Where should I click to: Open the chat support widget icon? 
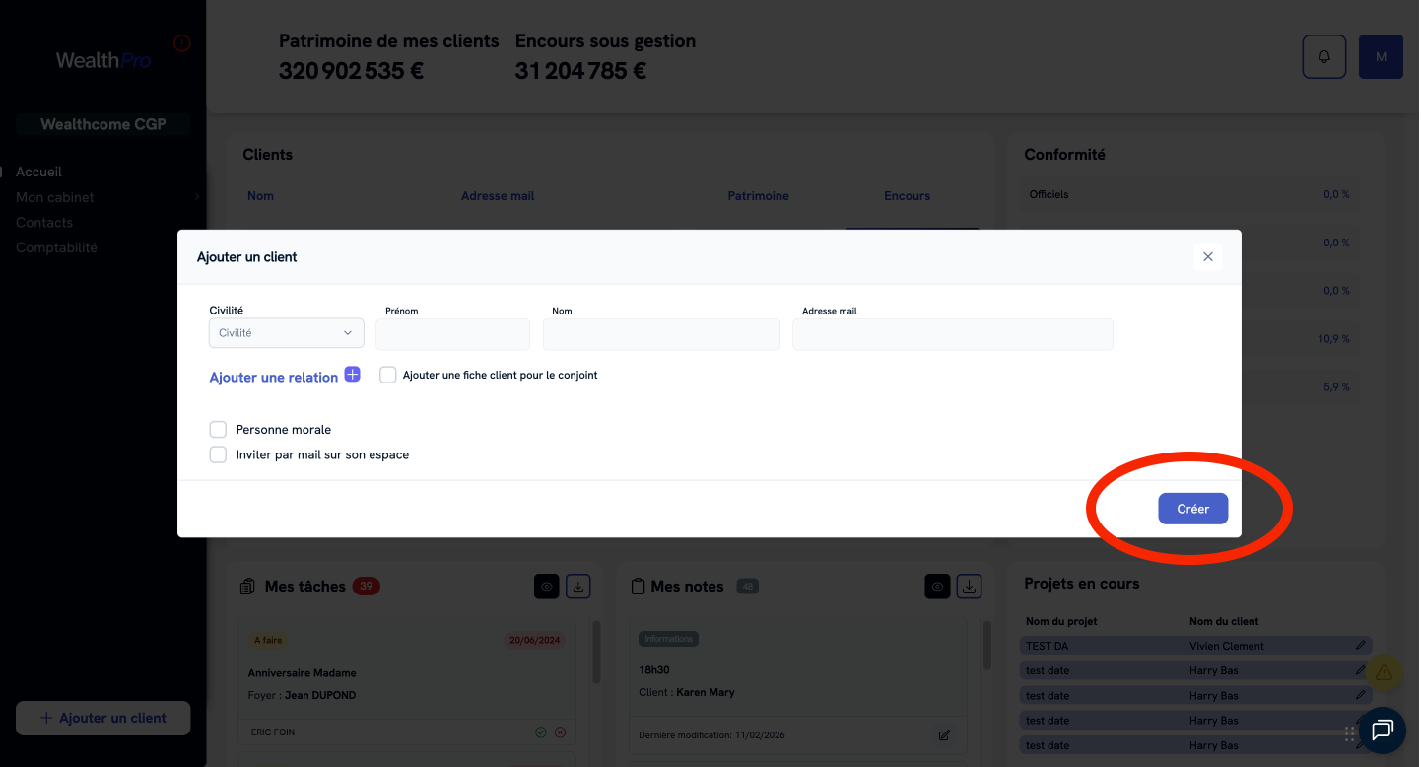(1382, 730)
